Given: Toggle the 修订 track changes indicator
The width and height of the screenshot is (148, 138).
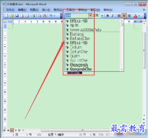Looking at the screenshot, I should pyautogui.click(x=108, y=135).
